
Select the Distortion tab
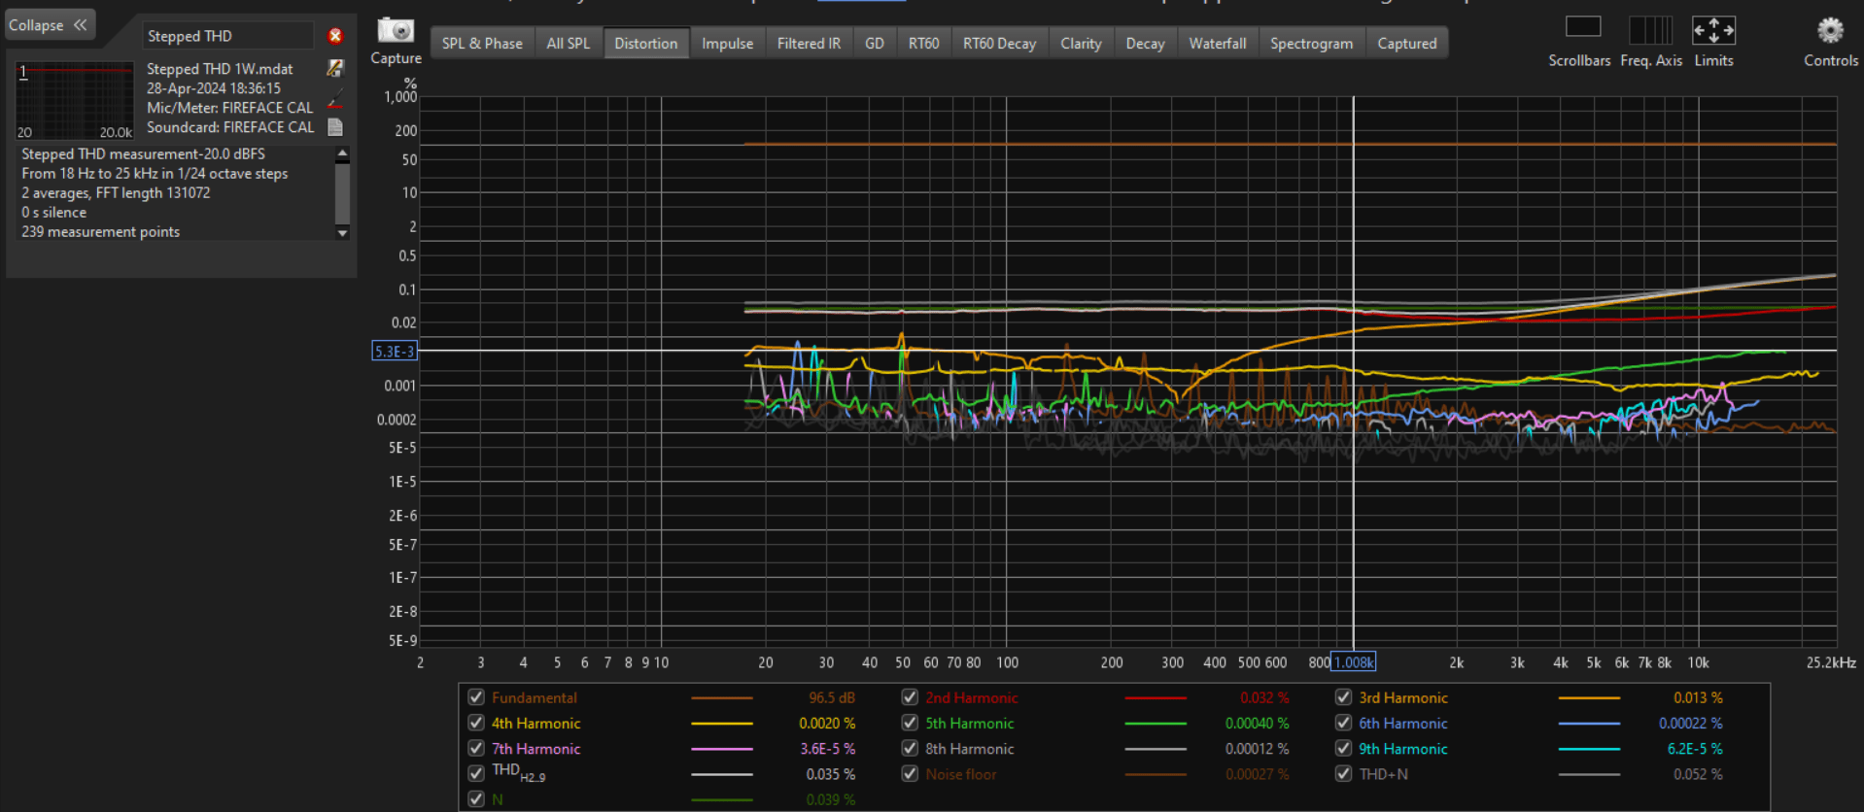pos(646,44)
